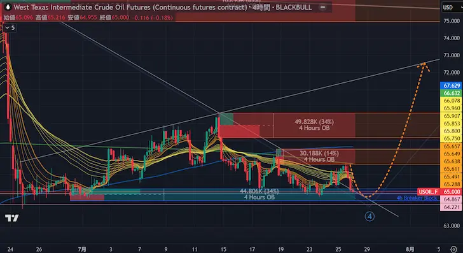Viewport: 463px width, 253px height.
Task: Select the 44.806K (34%) order block label
Action: pos(259,191)
